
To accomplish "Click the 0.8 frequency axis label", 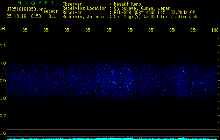I will 3,98.
